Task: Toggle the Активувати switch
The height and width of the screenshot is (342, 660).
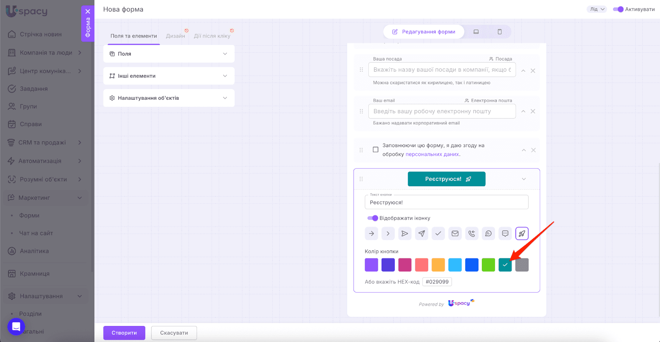Action: click(618, 9)
